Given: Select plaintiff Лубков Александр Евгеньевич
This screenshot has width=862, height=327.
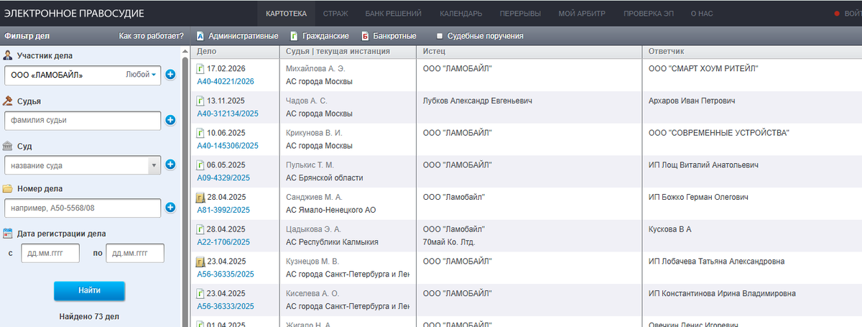Looking at the screenshot, I should pos(478,101).
